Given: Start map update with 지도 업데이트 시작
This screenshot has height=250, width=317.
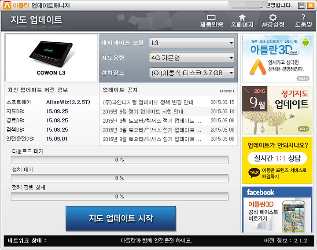Looking at the screenshot, I should 121,218.
